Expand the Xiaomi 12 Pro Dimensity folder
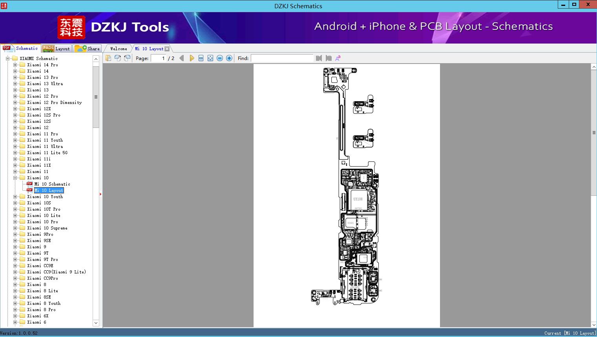 coord(15,102)
